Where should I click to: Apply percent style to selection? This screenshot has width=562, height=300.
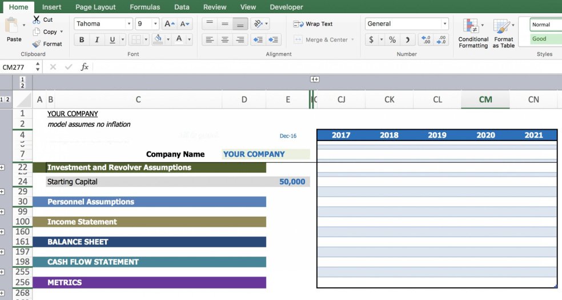pos(392,40)
